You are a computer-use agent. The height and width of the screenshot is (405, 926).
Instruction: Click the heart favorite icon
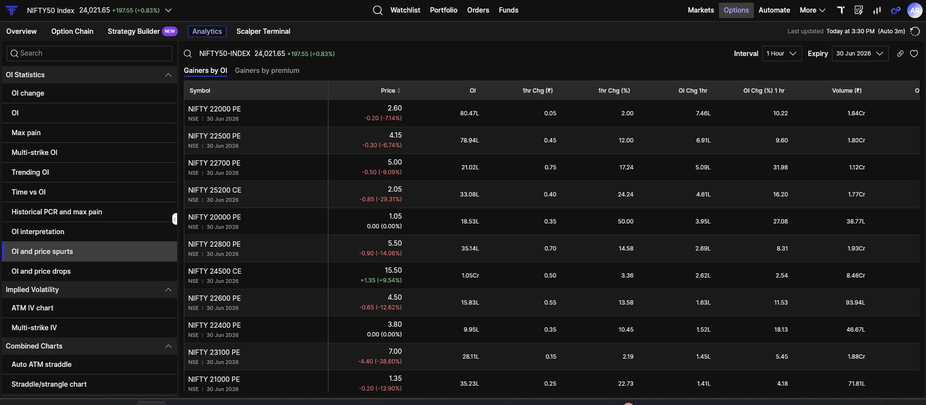[x=914, y=54]
